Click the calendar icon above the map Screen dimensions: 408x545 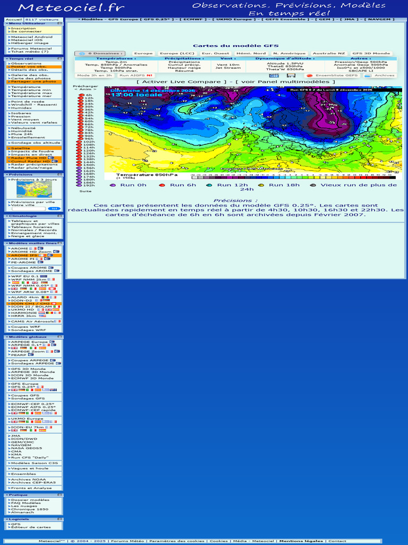point(274,76)
